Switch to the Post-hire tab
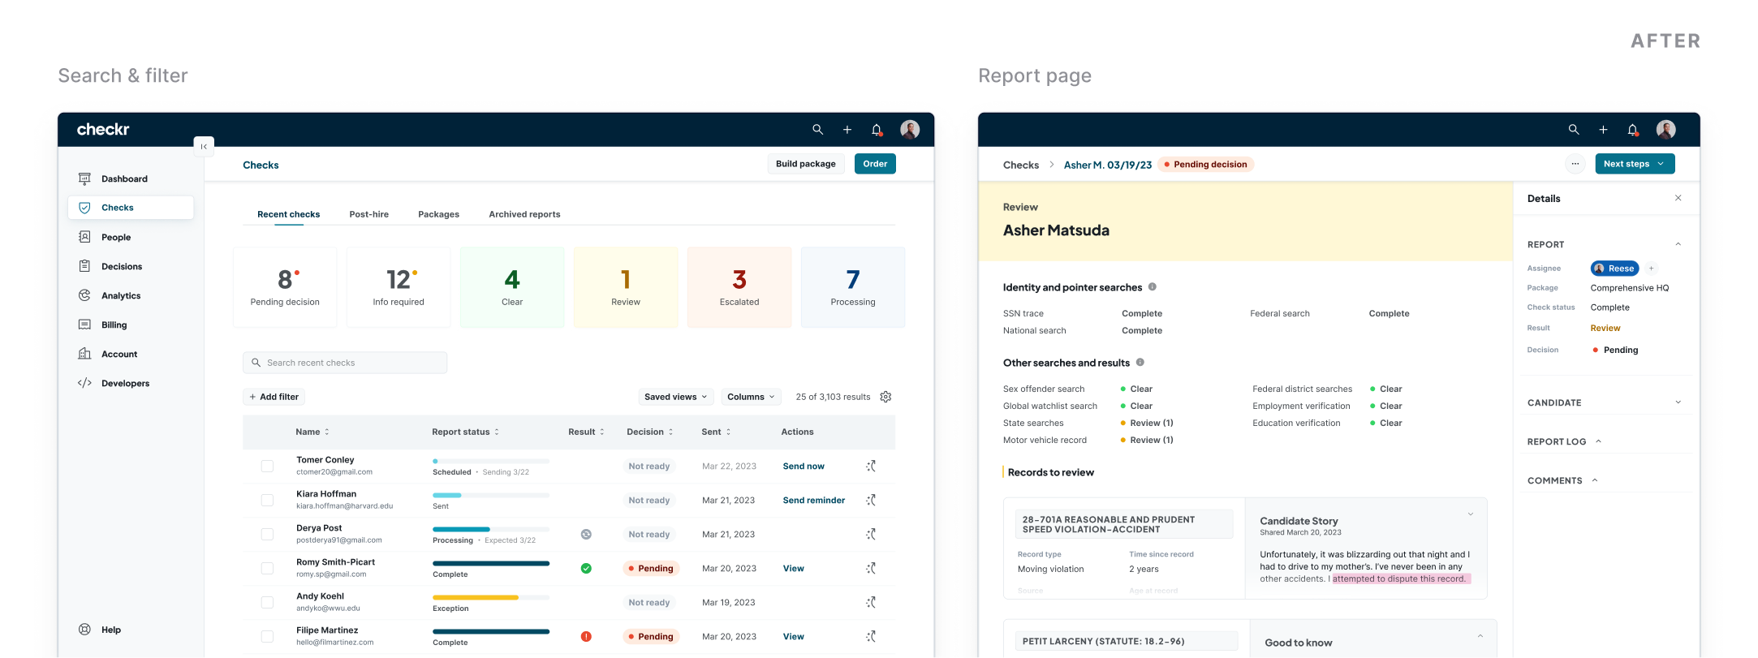The width and height of the screenshot is (1758, 658). (x=368, y=214)
